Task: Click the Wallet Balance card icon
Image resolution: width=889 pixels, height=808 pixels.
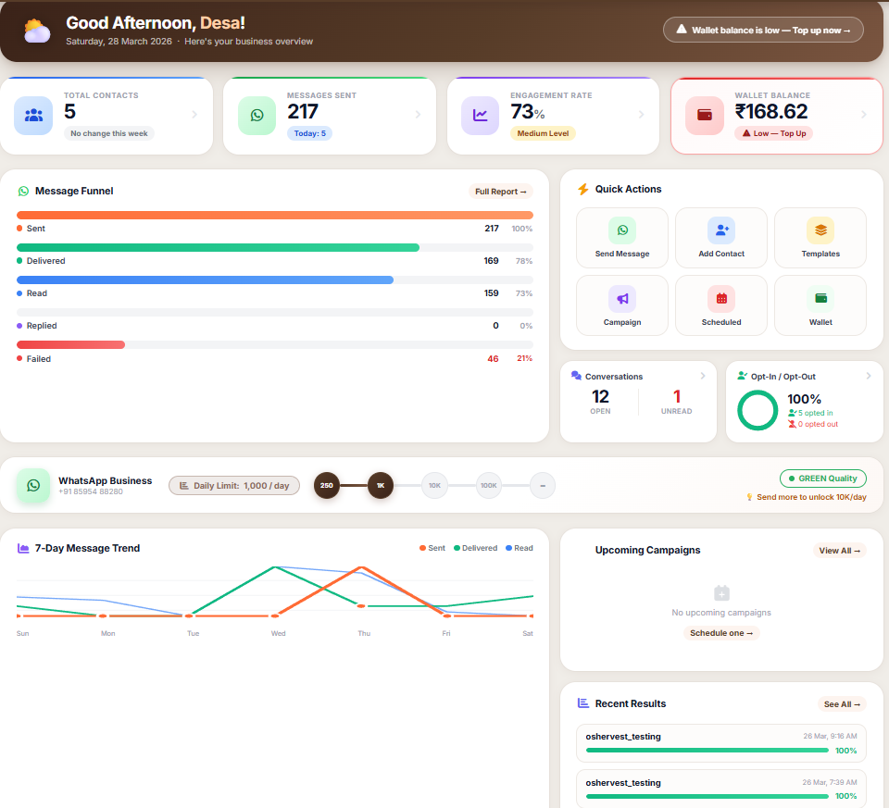Action: 704,113
